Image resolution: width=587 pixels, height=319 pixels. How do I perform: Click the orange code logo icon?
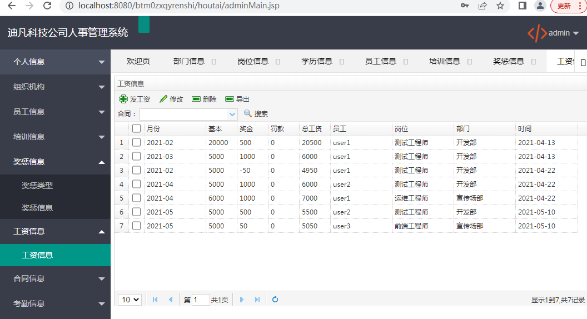coord(537,33)
